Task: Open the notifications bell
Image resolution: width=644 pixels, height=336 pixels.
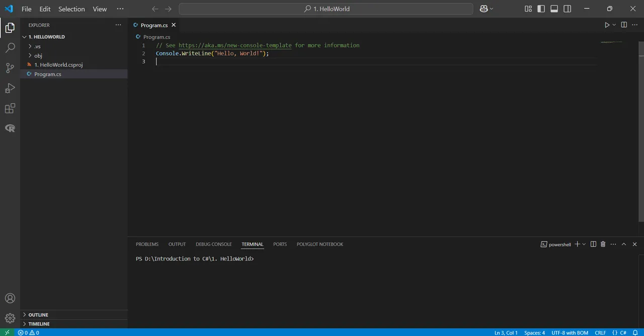Action: tap(635, 332)
